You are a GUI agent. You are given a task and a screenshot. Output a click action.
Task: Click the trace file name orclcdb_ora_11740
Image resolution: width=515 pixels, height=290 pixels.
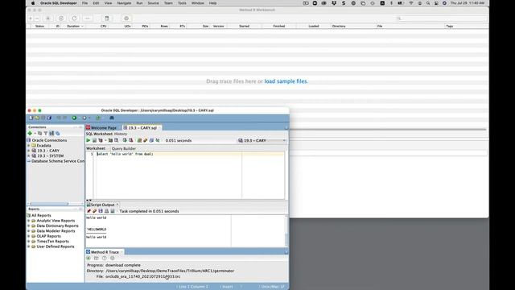tap(143, 276)
